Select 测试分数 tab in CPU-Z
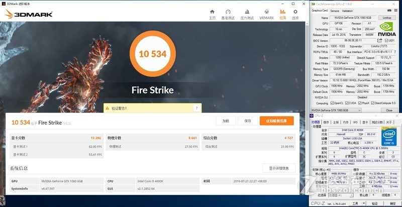 377,122
